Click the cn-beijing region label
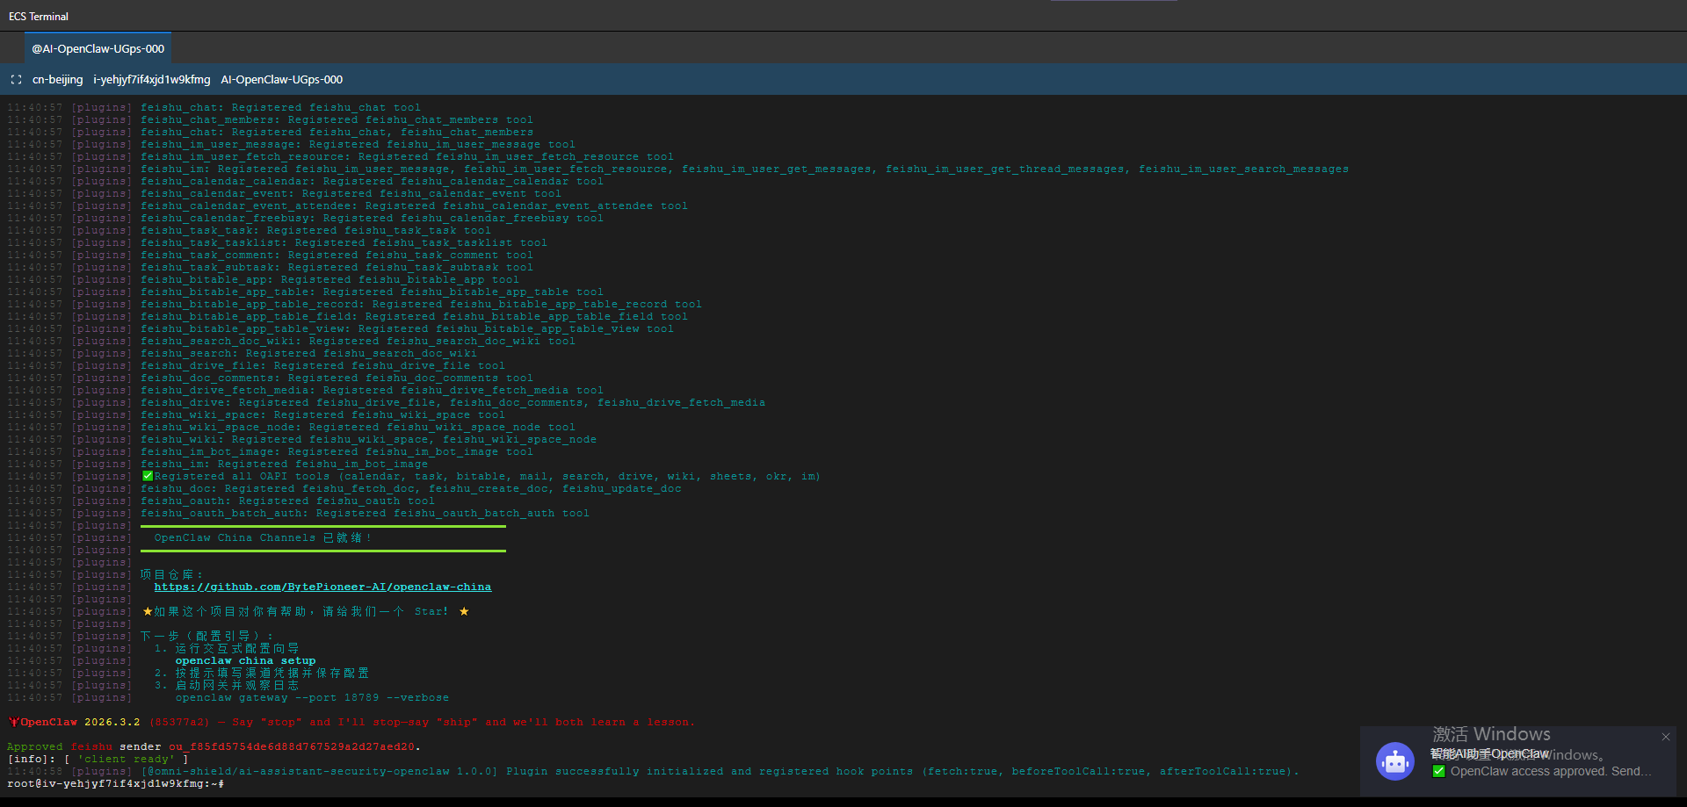Viewport: 1687px width, 807px height. click(x=58, y=80)
